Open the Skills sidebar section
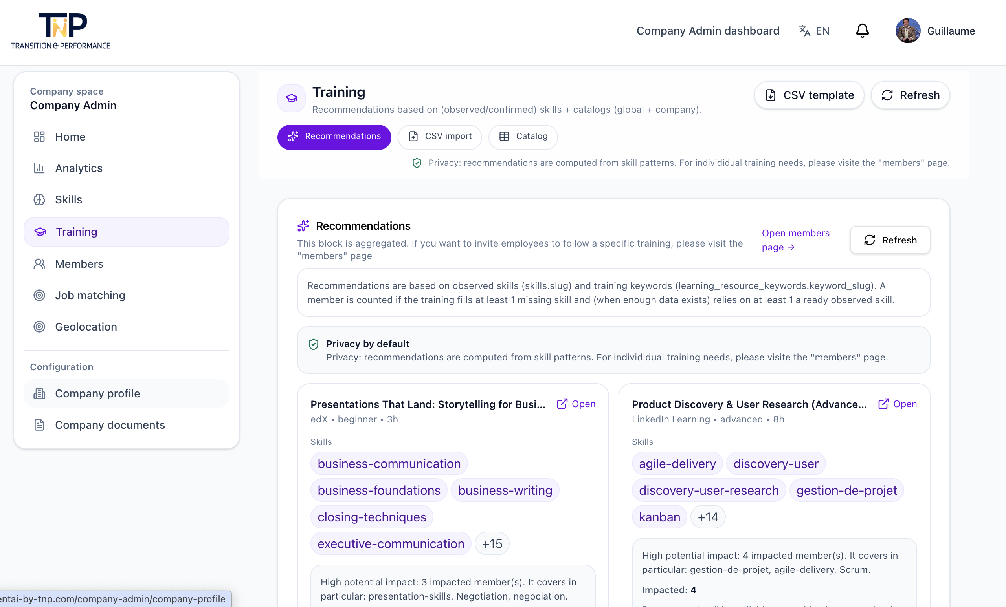 pos(68,199)
